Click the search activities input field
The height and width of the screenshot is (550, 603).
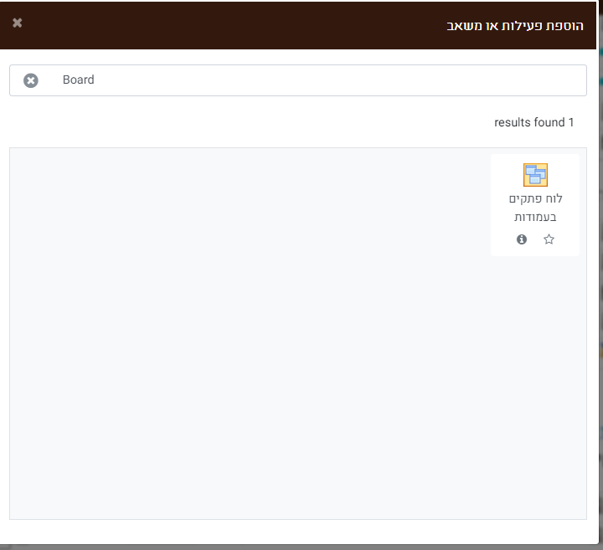click(318, 80)
